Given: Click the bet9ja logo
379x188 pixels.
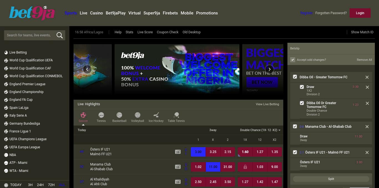Looking at the screenshot, I should [32, 13].
